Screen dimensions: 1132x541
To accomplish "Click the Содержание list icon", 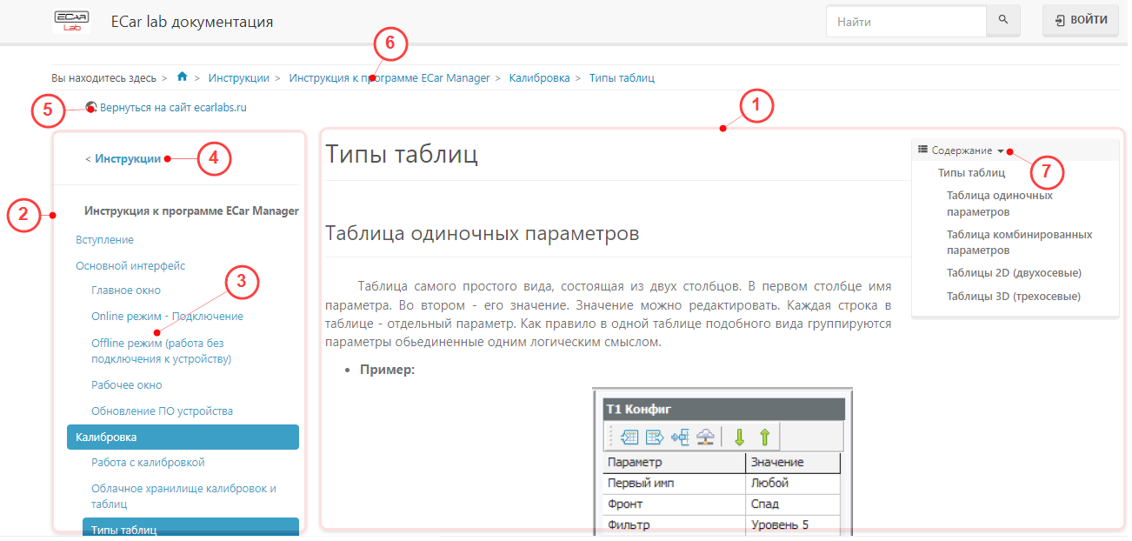I will (922, 150).
